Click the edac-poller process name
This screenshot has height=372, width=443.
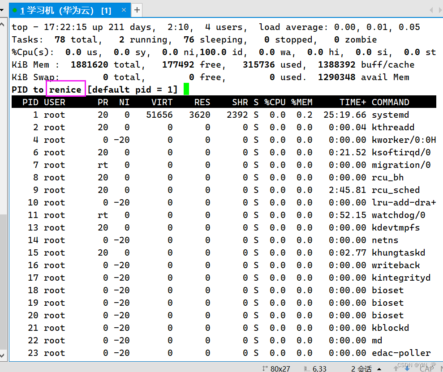coord(401,353)
